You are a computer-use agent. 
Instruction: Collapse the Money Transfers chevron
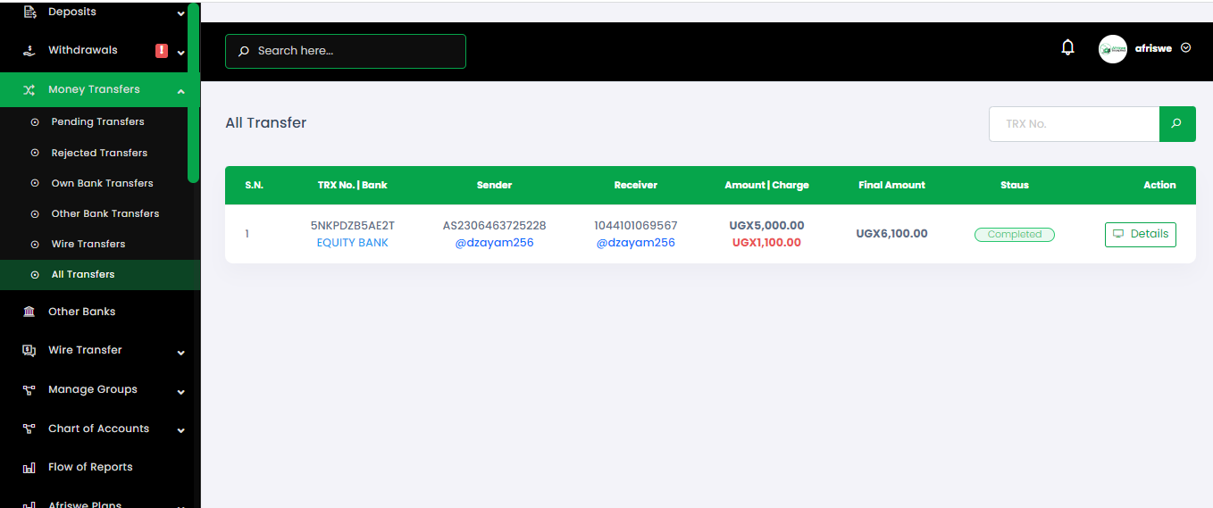point(181,91)
